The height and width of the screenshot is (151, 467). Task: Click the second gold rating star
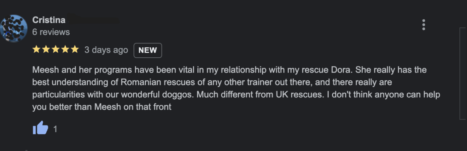tap(46, 50)
